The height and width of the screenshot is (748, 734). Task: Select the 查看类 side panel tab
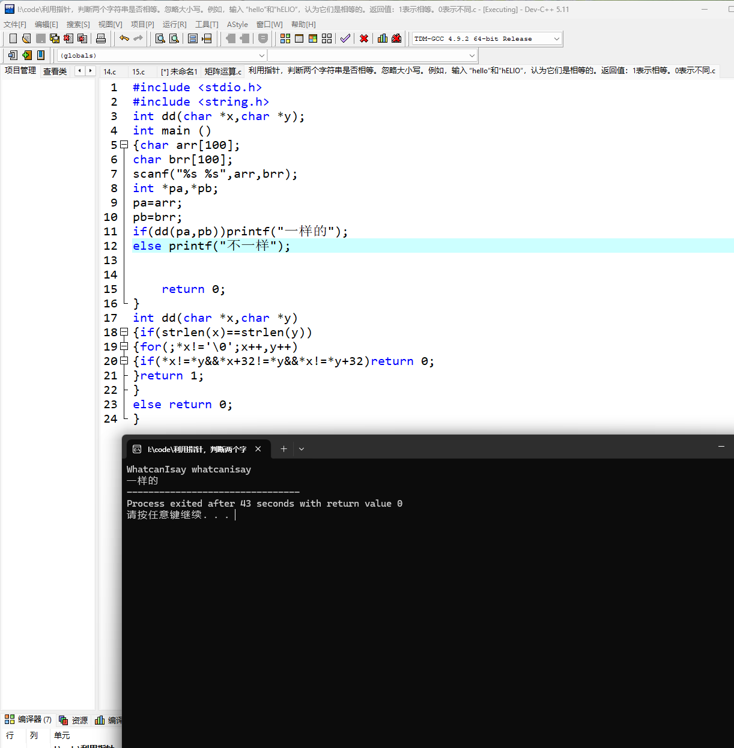tap(55, 71)
